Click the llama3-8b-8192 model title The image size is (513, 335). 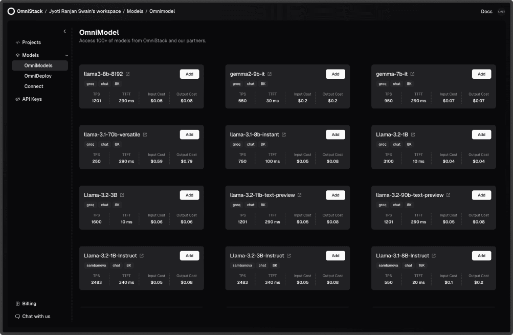(x=103, y=74)
